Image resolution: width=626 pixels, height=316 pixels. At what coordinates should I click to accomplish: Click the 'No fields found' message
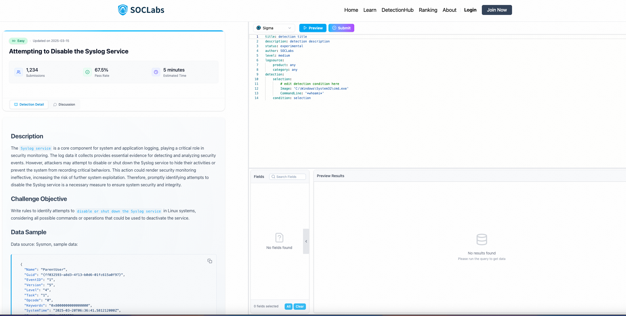coord(279,248)
